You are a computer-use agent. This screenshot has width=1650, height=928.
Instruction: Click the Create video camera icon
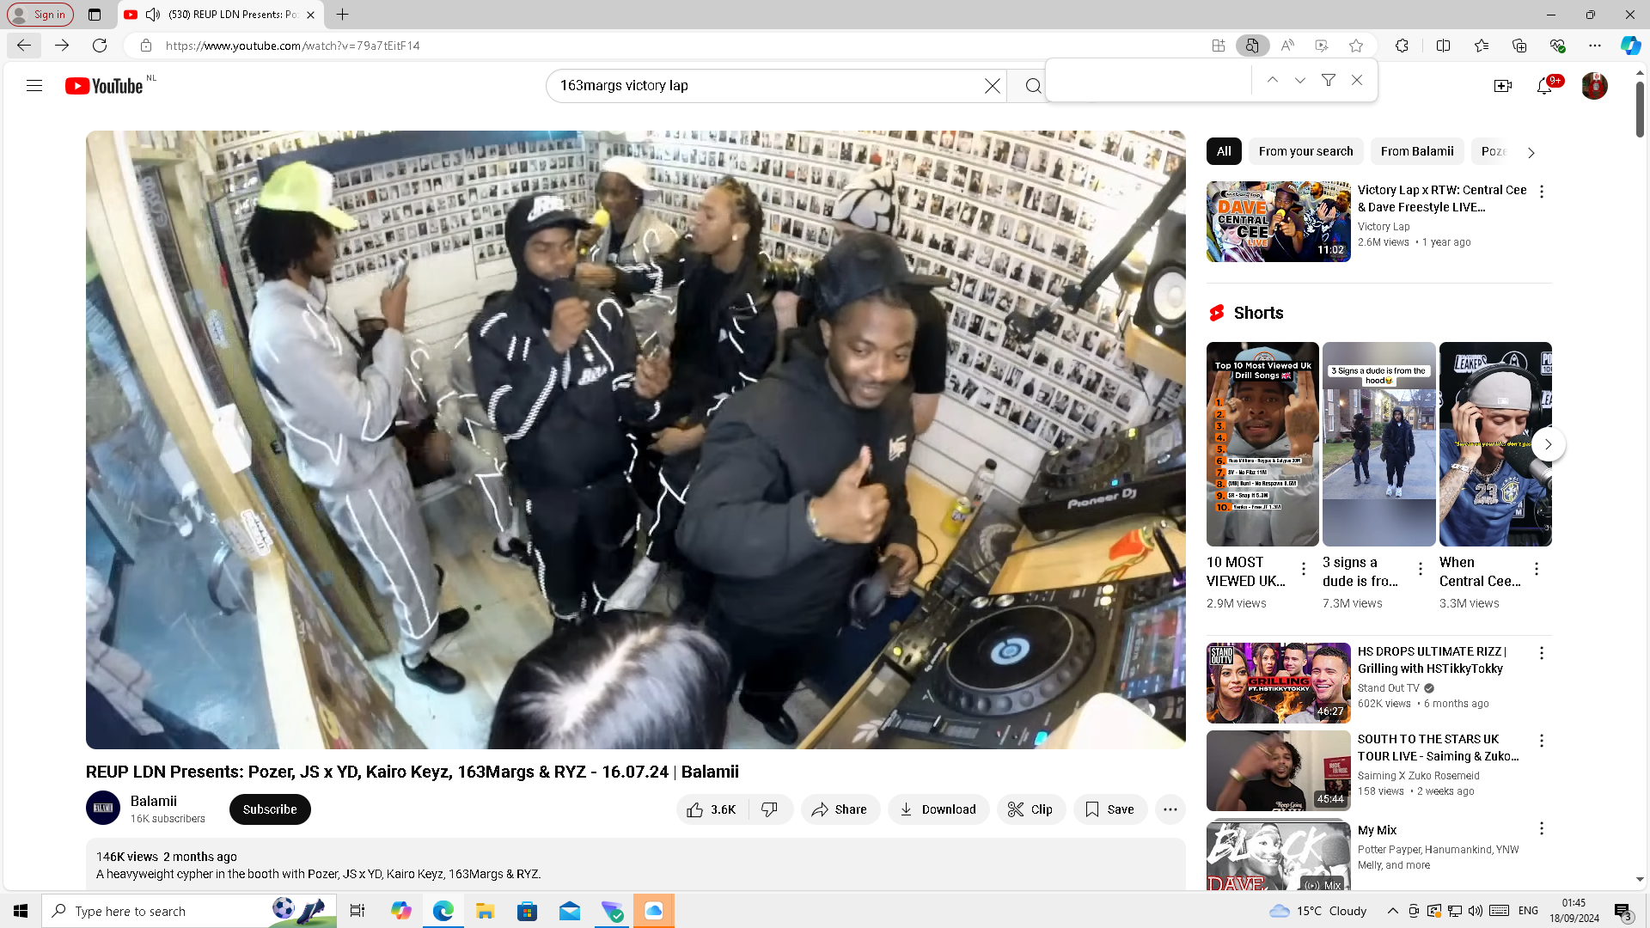click(x=1502, y=86)
